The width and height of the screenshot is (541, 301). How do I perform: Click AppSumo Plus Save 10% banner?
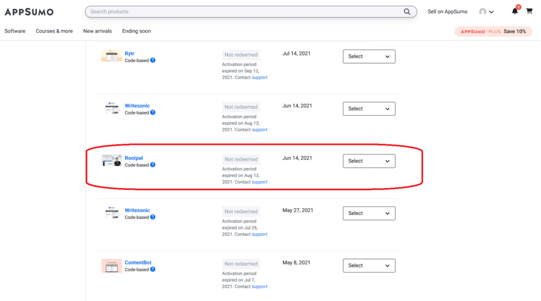pyautogui.click(x=493, y=31)
